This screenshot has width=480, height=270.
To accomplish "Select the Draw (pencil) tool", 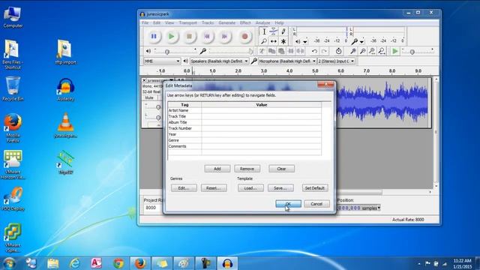I will pyautogui.click(x=283, y=31).
